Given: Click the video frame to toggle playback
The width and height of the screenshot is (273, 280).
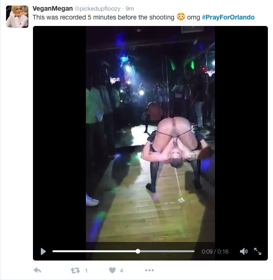Looking at the screenshot, I should pos(150,134).
